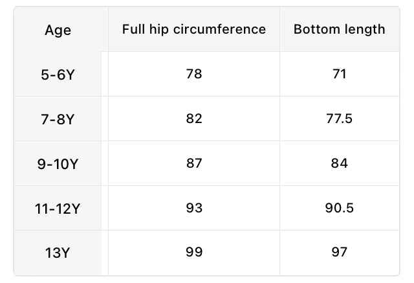Viewport: 414px width, 283px height.
Task: Select hip circumference value 82
Action: (193, 119)
